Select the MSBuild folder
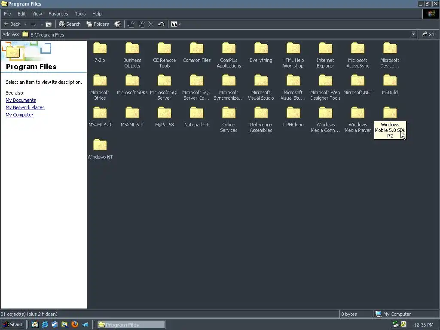This screenshot has width=440, height=330. pyautogui.click(x=390, y=85)
